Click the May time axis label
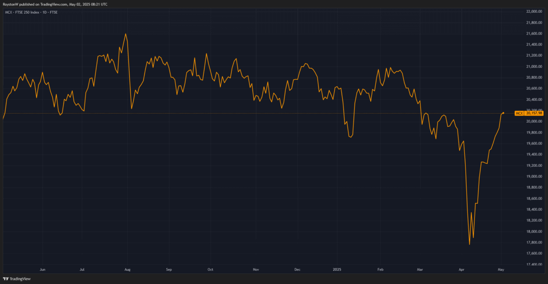548x284 pixels. (501, 270)
